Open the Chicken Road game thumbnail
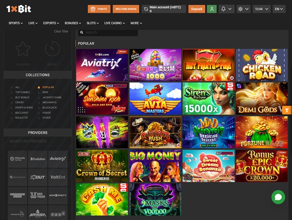292x220 pixels. point(262,65)
